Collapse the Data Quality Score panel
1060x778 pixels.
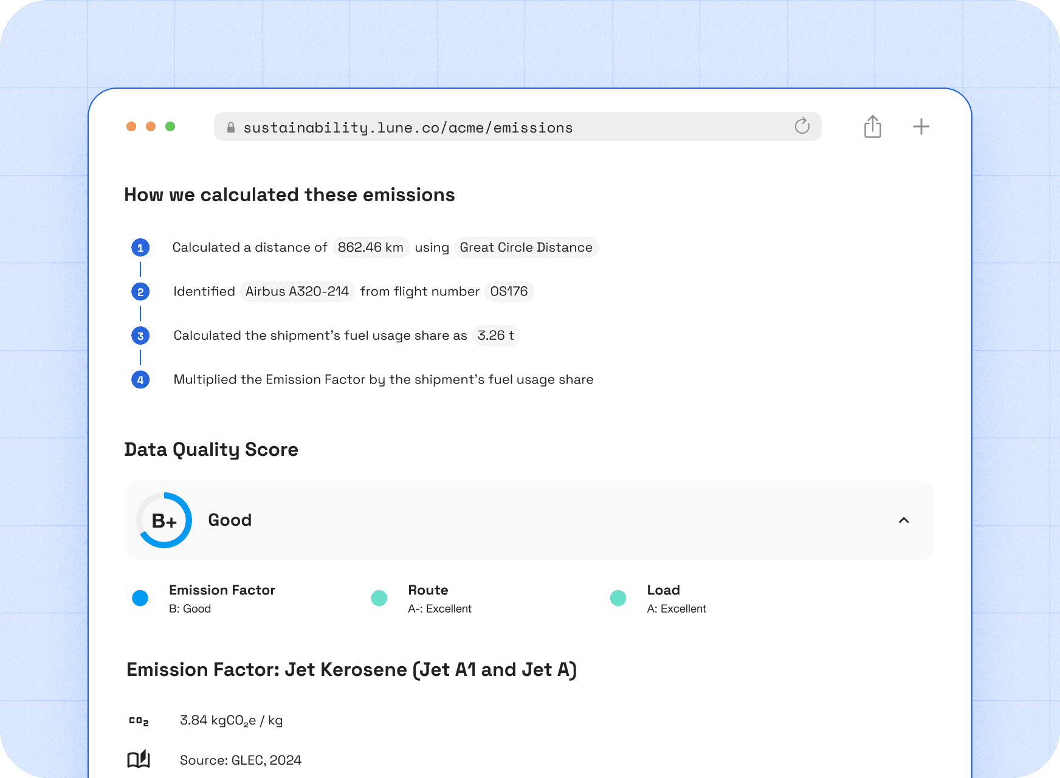tap(903, 520)
